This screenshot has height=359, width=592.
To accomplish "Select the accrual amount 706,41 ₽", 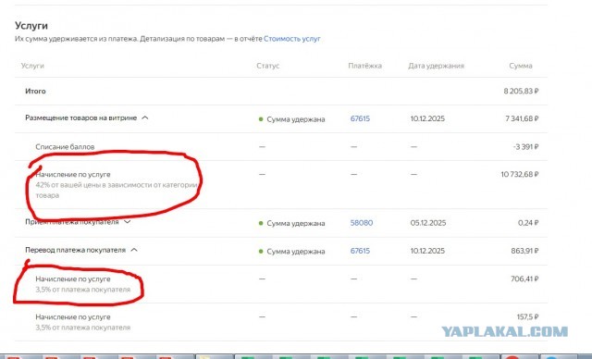I will 524,279.
